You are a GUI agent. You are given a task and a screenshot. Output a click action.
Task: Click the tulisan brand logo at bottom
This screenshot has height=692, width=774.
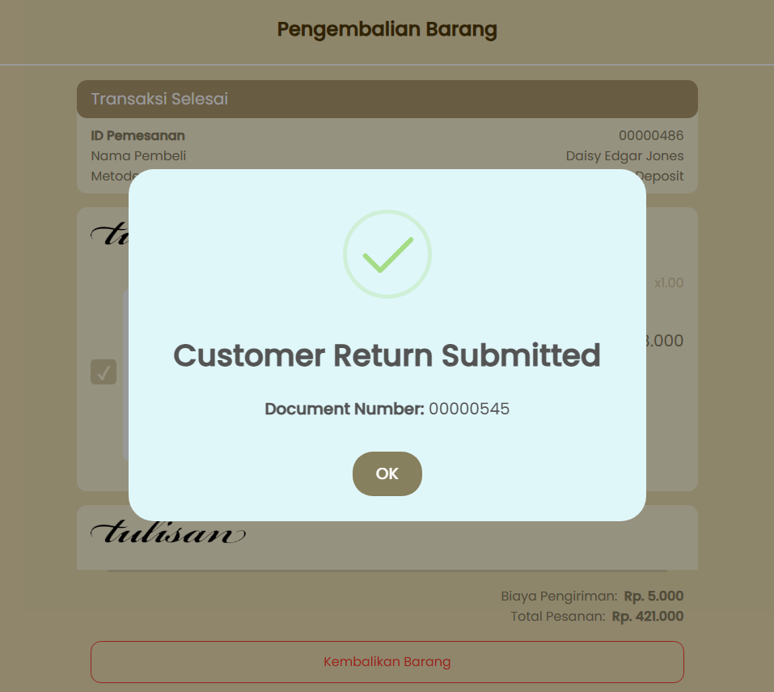pos(168,533)
